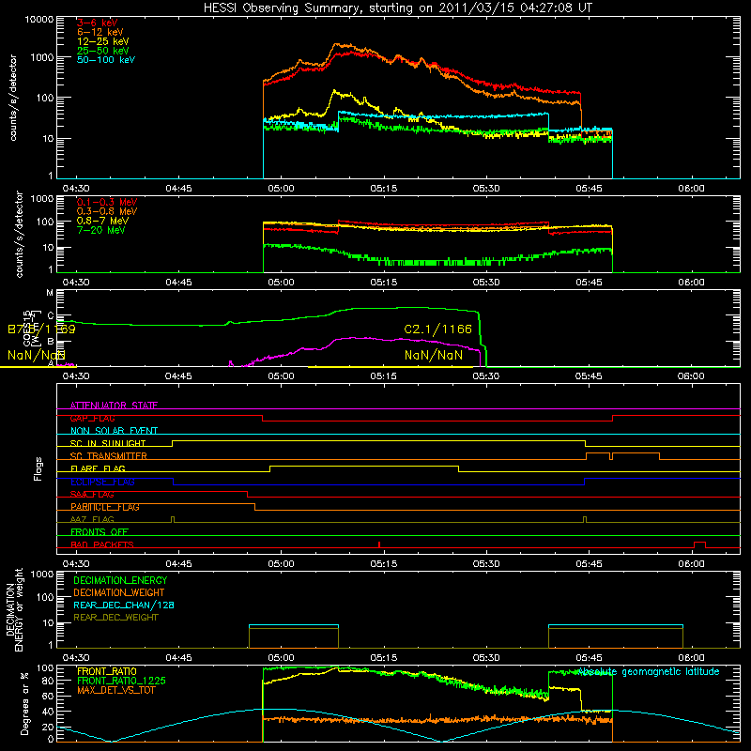Screen dimensions: 751x751
Task: Click the HESSI Observing Summary title text
Action: click(x=397, y=8)
